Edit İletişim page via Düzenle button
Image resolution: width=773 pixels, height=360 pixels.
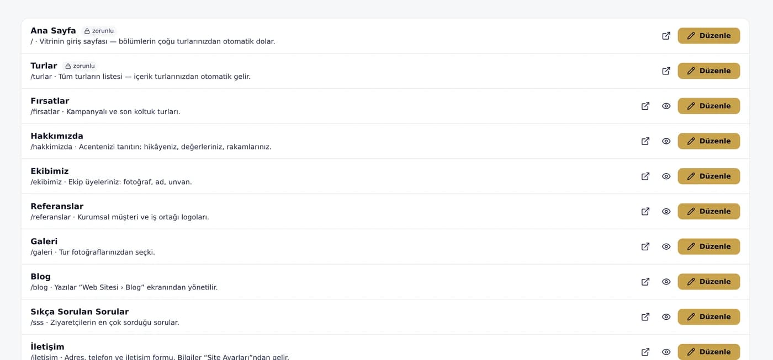tap(708, 352)
